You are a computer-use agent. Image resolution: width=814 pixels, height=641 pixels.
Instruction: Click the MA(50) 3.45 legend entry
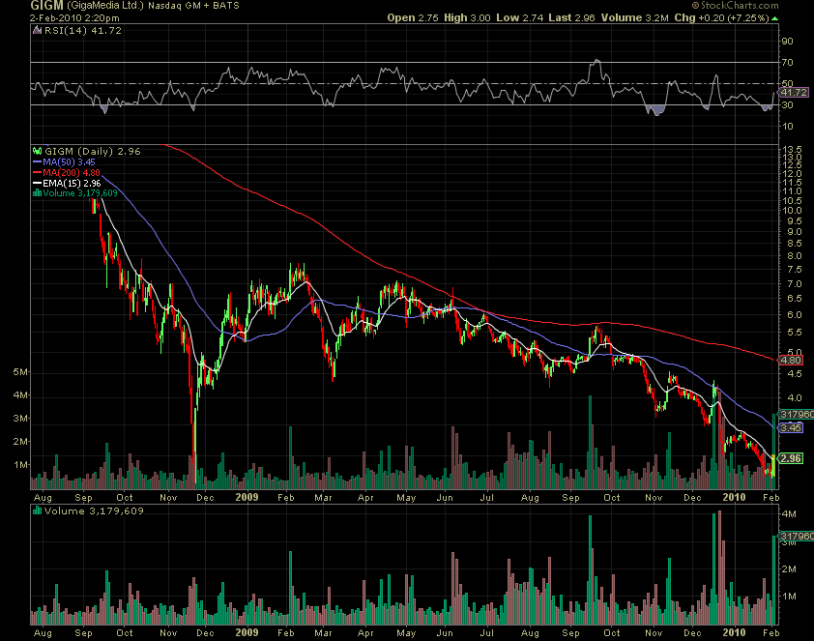(69, 161)
